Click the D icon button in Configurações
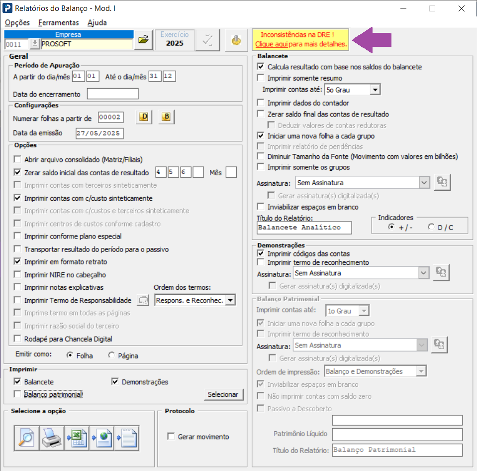 [144, 117]
